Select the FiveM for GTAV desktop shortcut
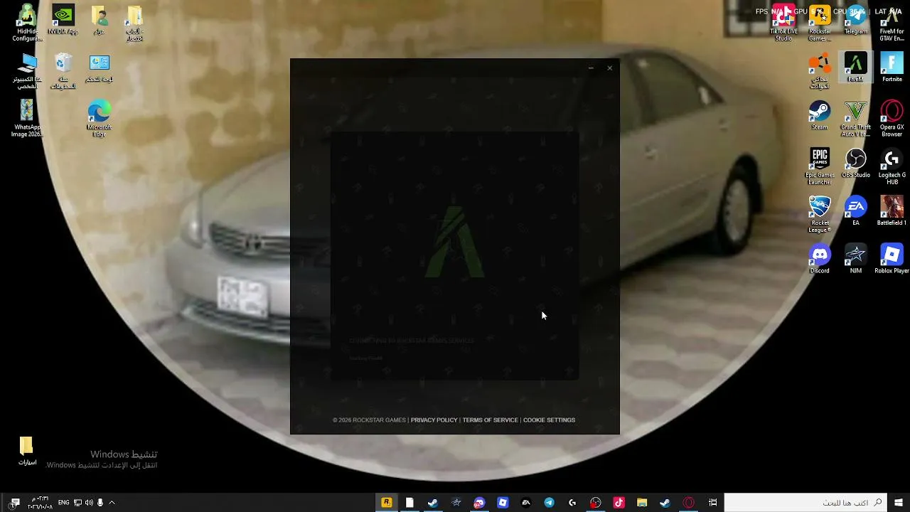 click(892, 23)
